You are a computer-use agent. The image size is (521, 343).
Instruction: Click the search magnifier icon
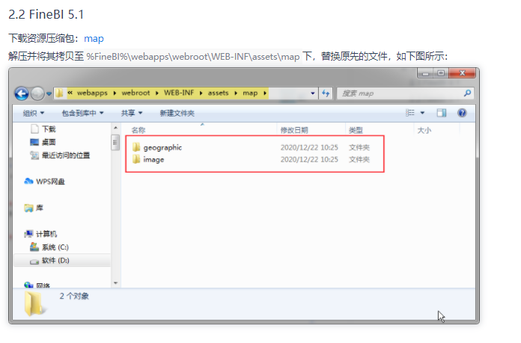coord(468,93)
